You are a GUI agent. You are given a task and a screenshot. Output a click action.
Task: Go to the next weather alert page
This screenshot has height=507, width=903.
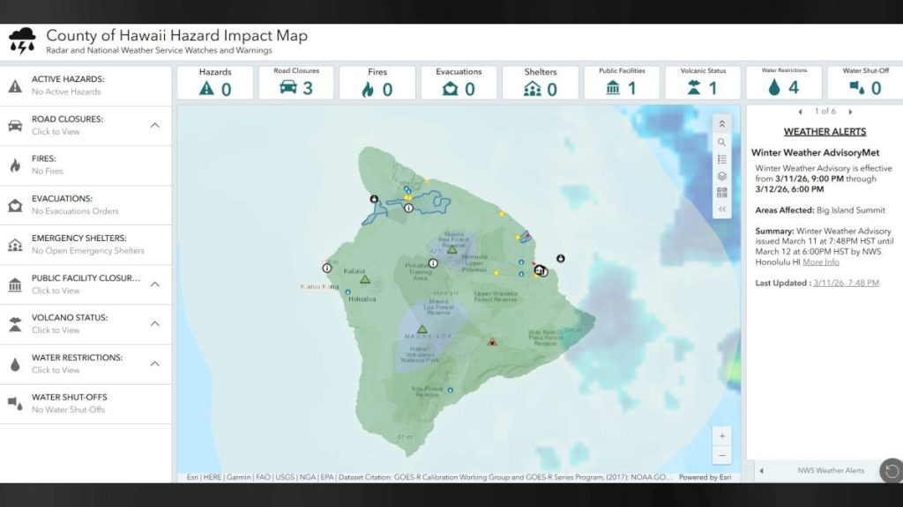(x=849, y=111)
